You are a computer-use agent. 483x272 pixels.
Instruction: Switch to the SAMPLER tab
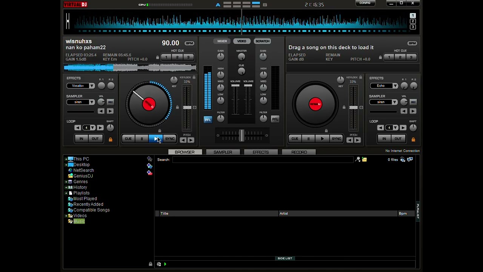[223, 152]
